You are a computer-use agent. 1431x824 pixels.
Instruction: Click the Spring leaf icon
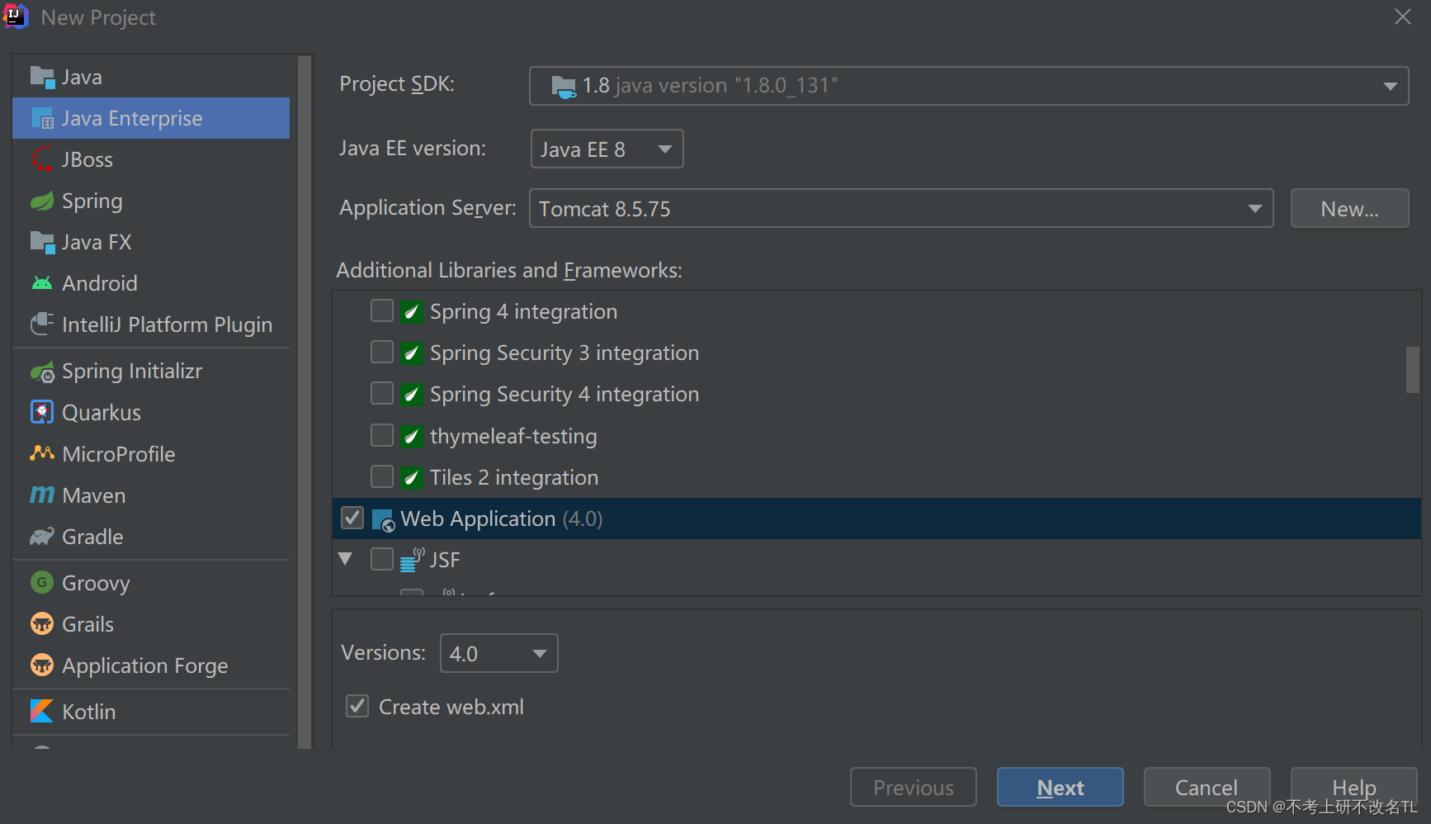click(42, 201)
